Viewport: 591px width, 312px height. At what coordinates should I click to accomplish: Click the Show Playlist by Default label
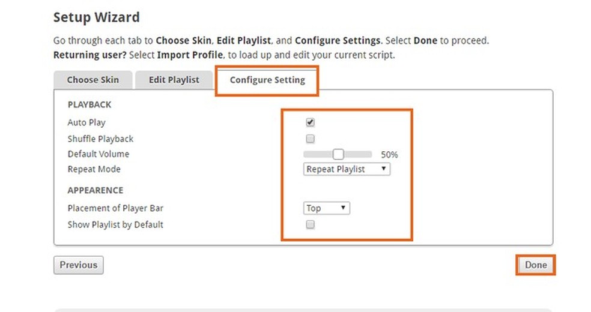[x=115, y=224]
